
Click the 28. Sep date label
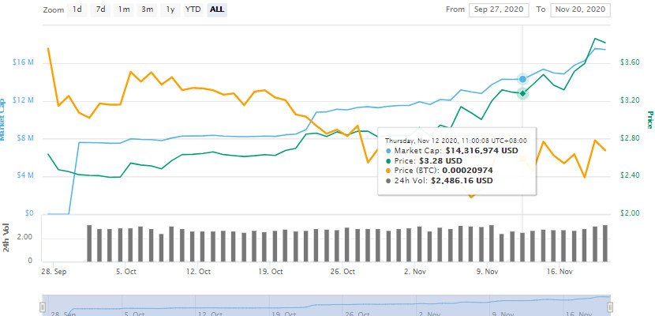pos(53,272)
